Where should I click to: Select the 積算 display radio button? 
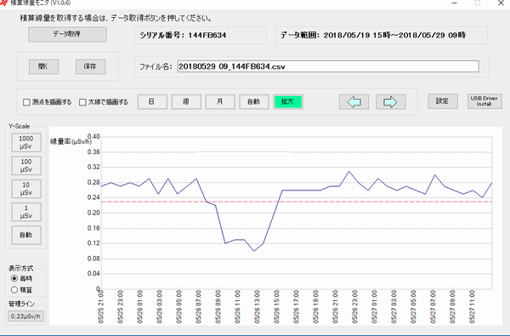pos(14,289)
